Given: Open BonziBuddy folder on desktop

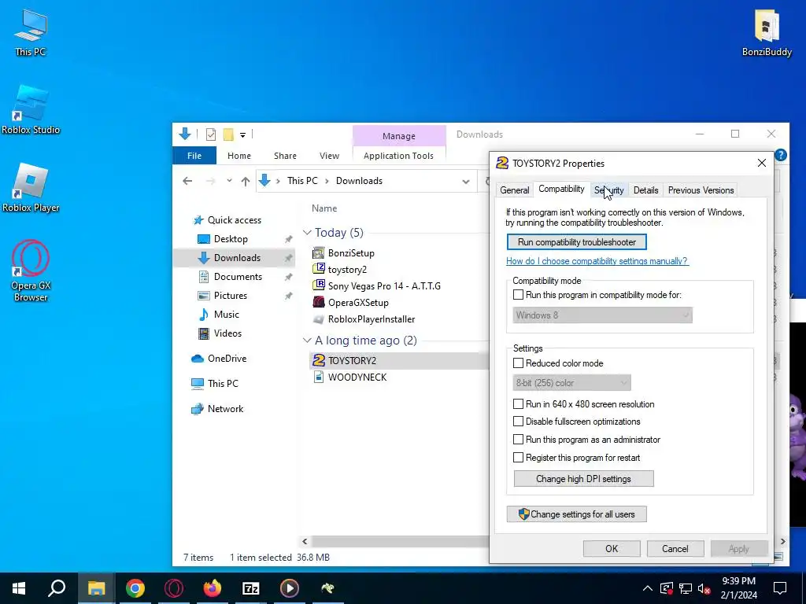Looking at the screenshot, I should 767,33.
